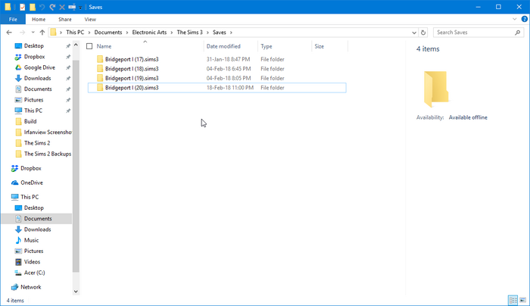Switch to details view icon in status bar

[513, 300]
